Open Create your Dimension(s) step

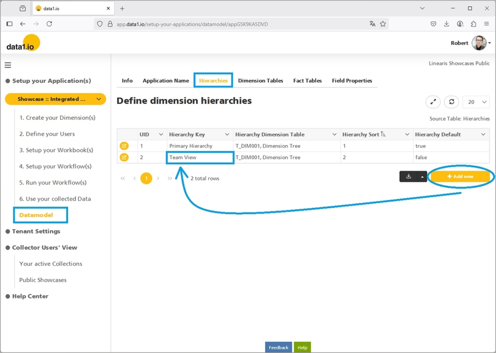[57, 118]
